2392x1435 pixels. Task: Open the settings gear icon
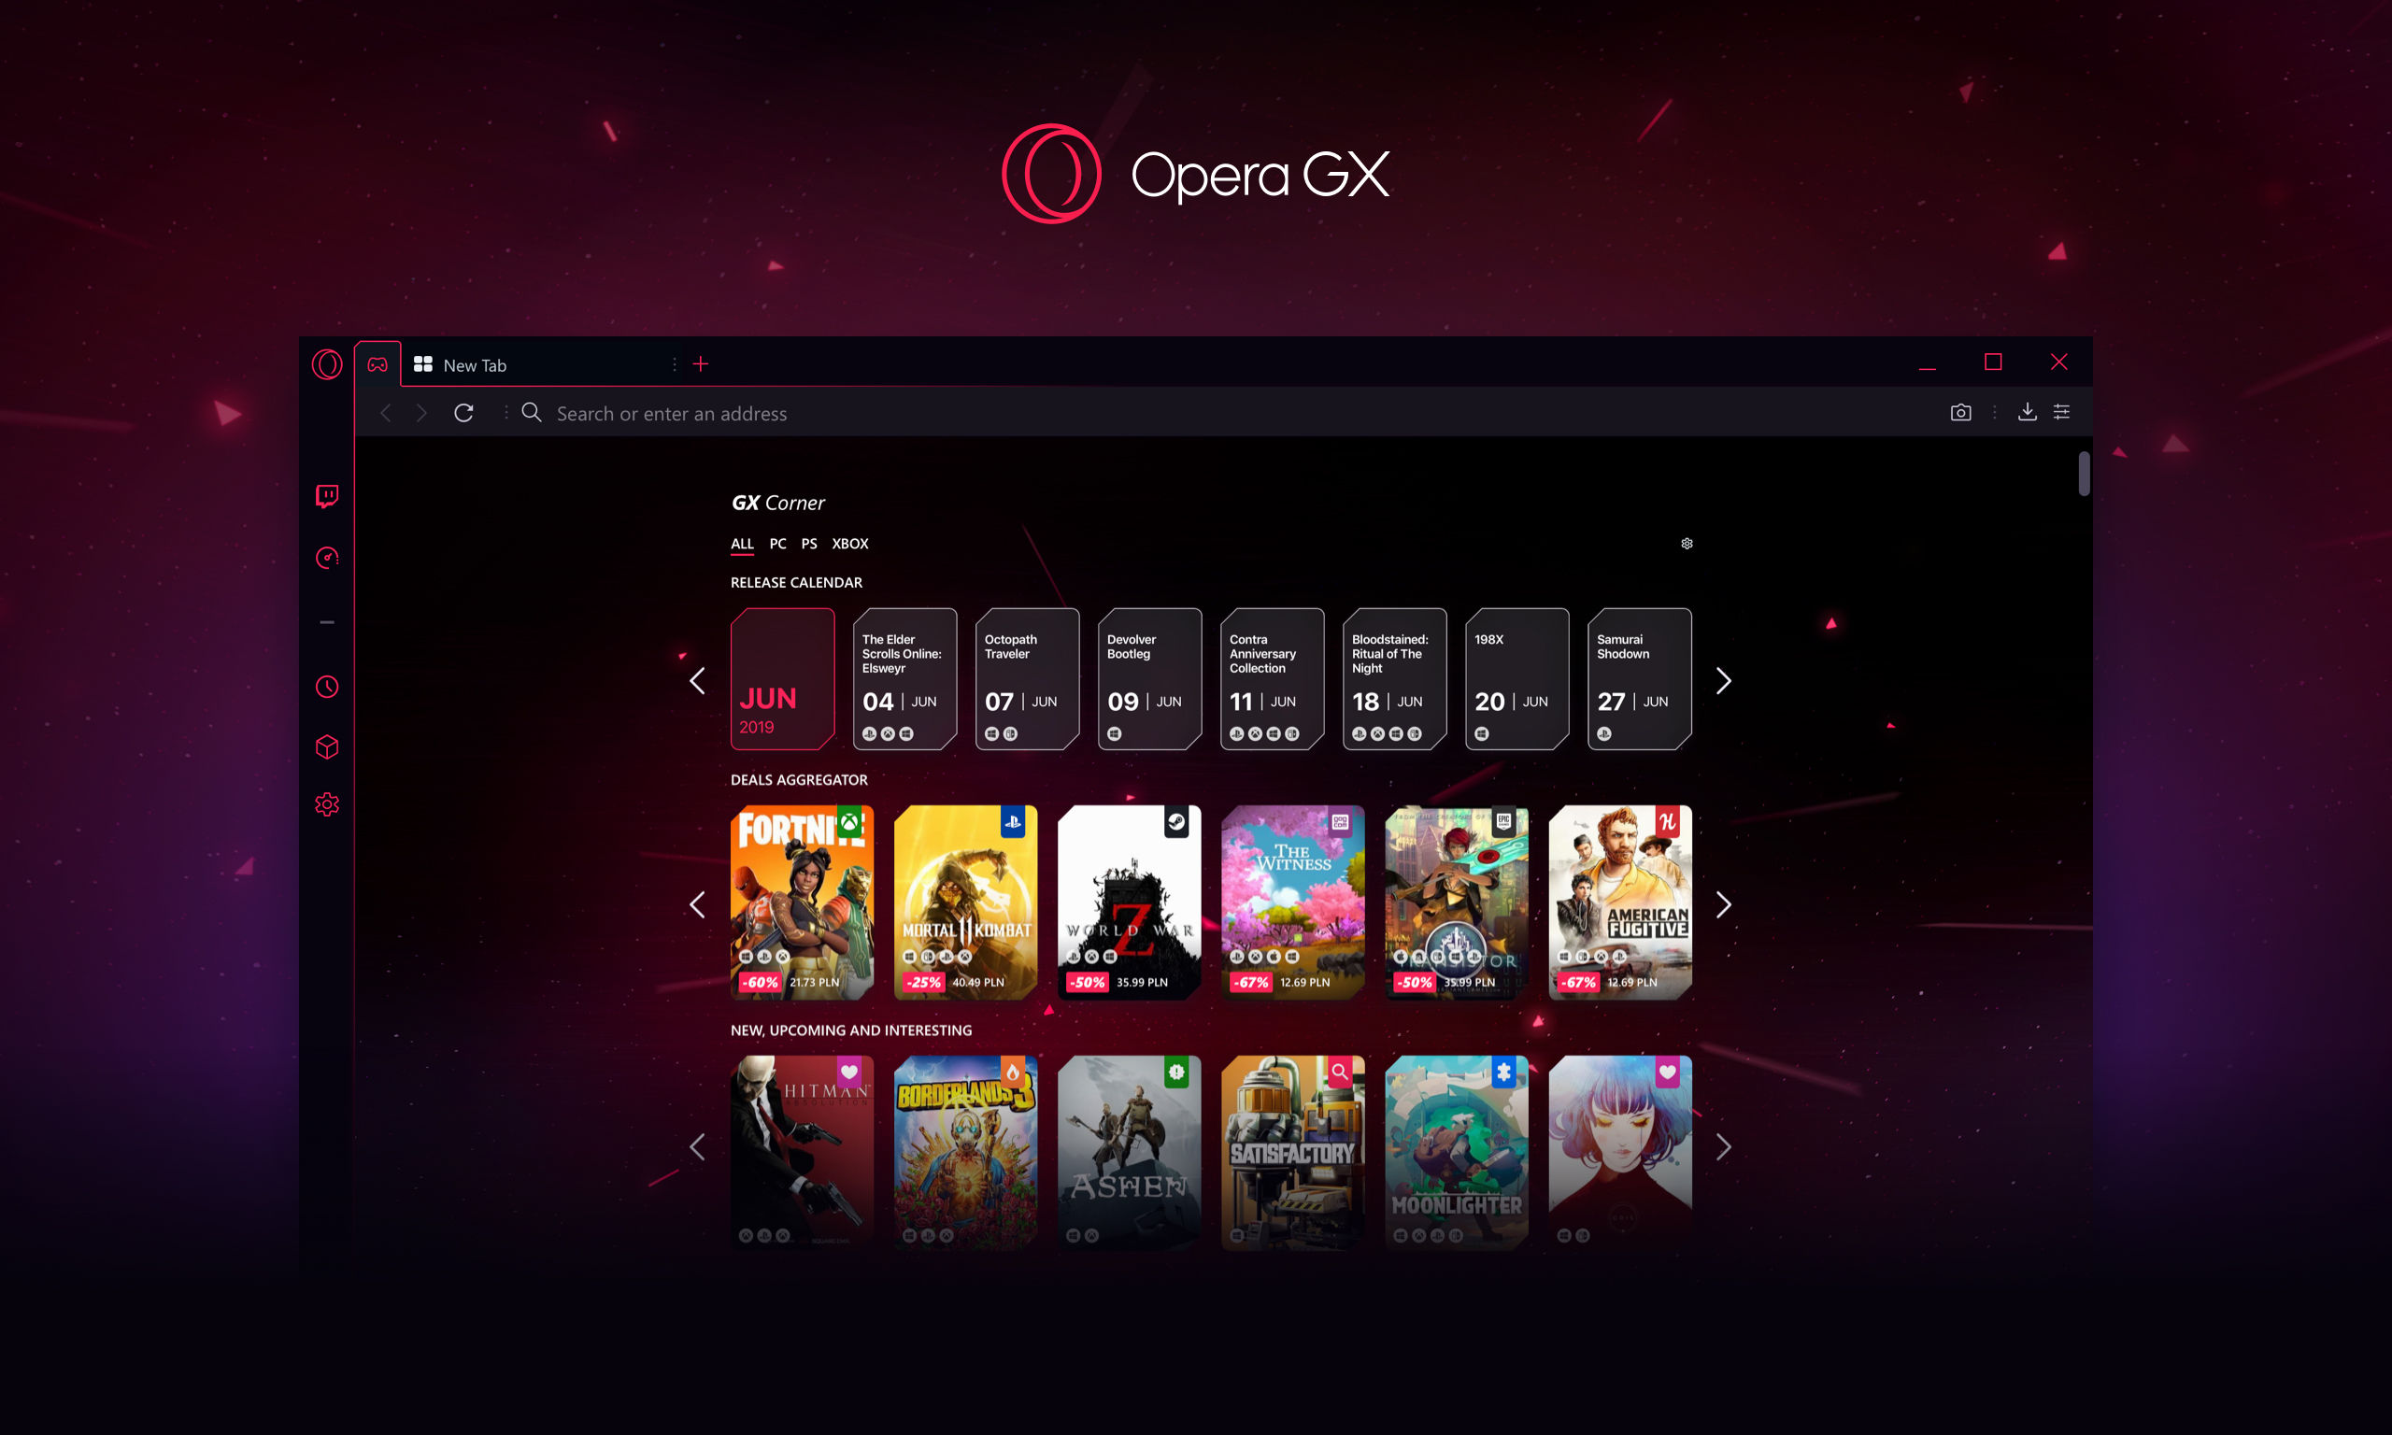[328, 804]
